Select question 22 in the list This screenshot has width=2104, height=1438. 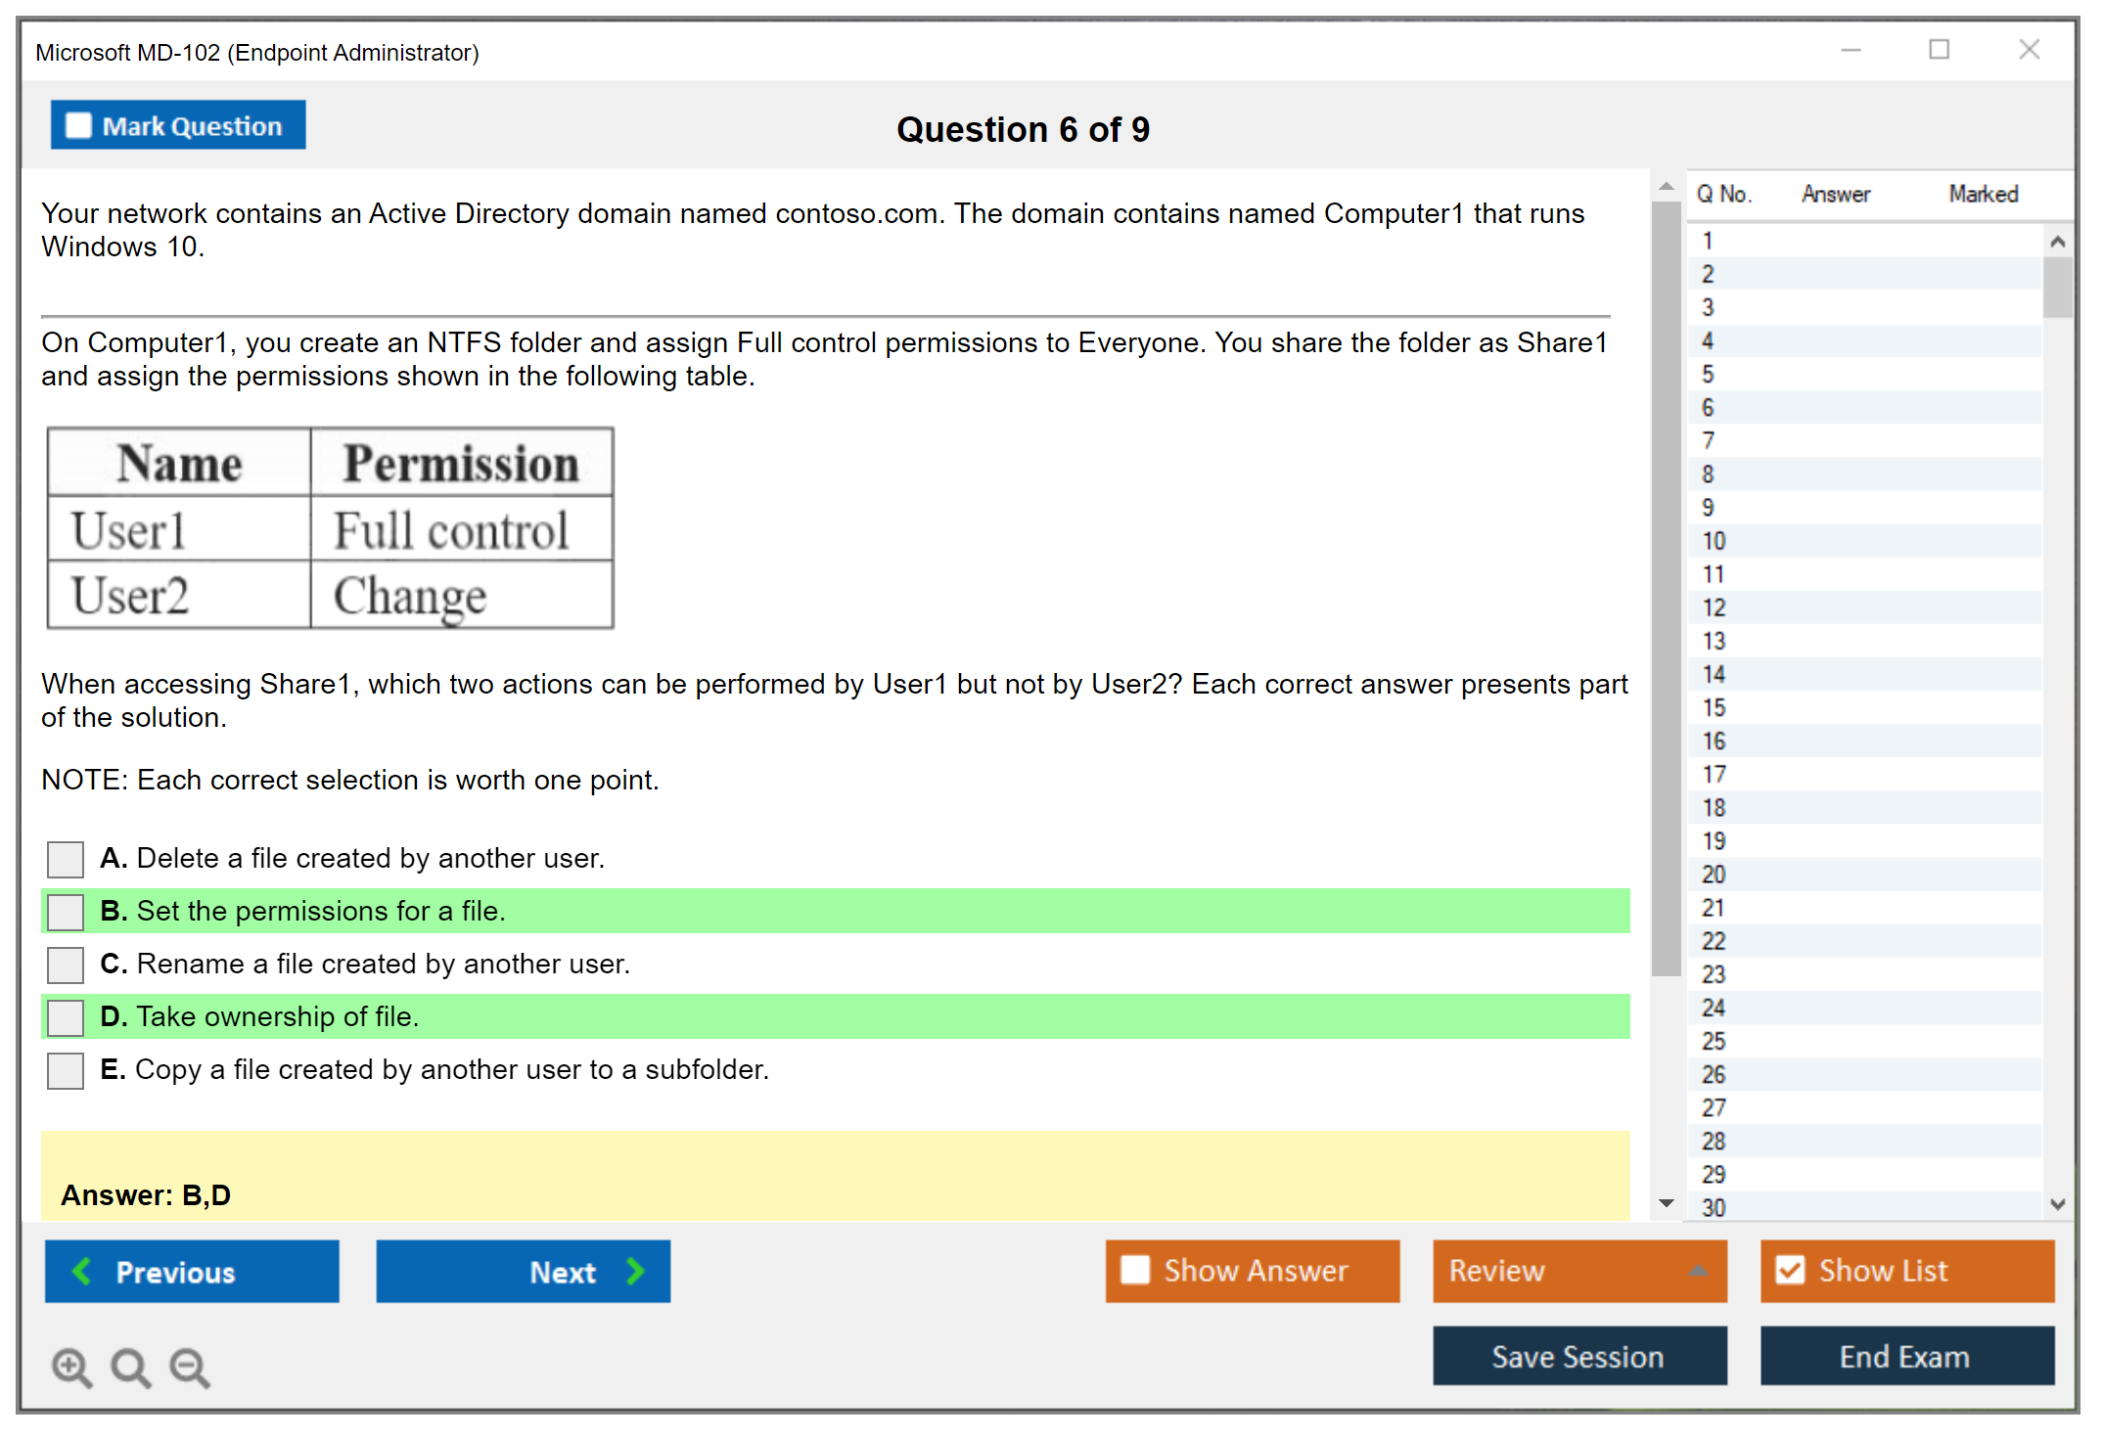(x=1714, y=941)
